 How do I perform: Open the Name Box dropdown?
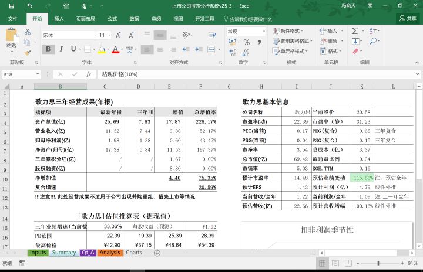(38, 74)
